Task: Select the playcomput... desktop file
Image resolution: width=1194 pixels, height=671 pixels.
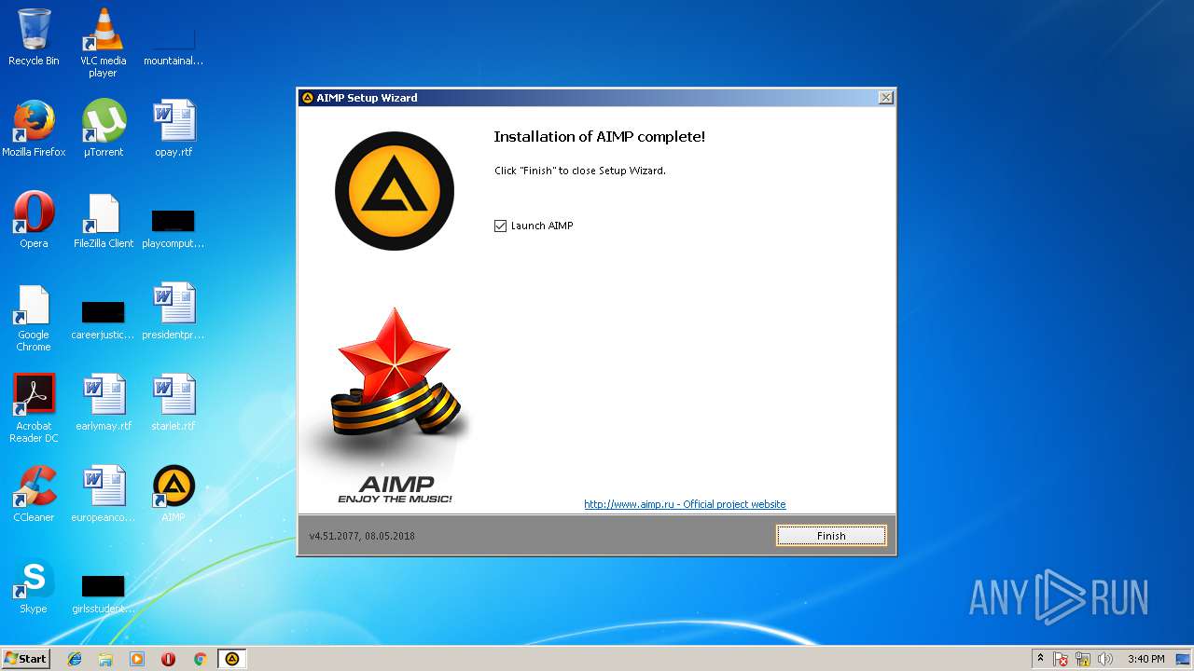Action: (174, 228)
